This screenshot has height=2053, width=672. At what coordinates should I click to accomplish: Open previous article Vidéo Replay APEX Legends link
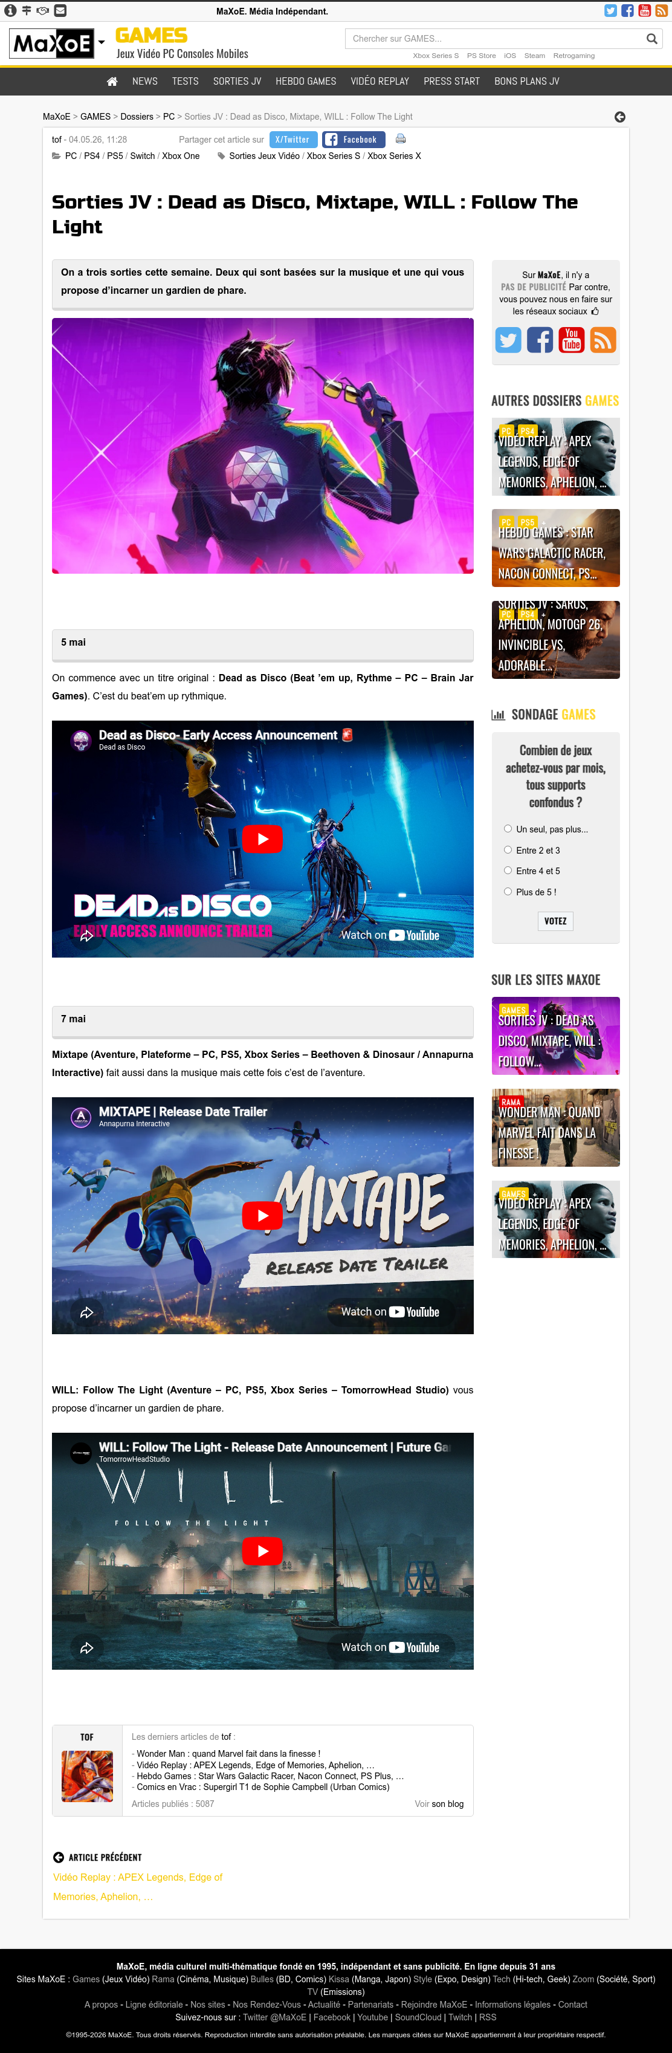click(138, 1886)
